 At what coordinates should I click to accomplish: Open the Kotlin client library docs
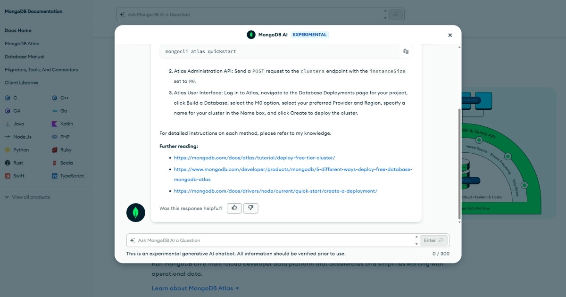(66, 124)
